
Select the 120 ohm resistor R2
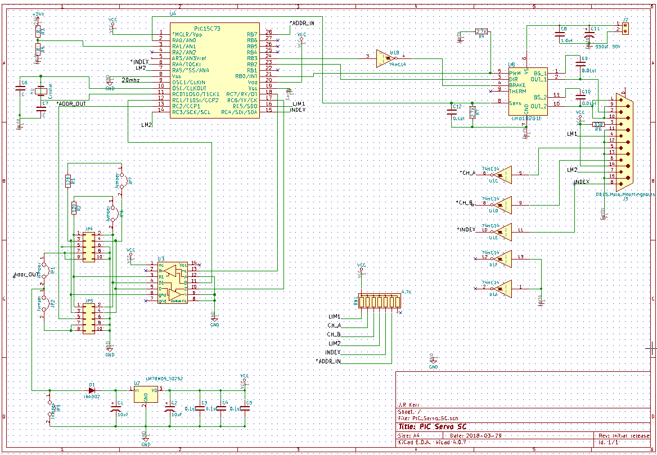(74, 208)
